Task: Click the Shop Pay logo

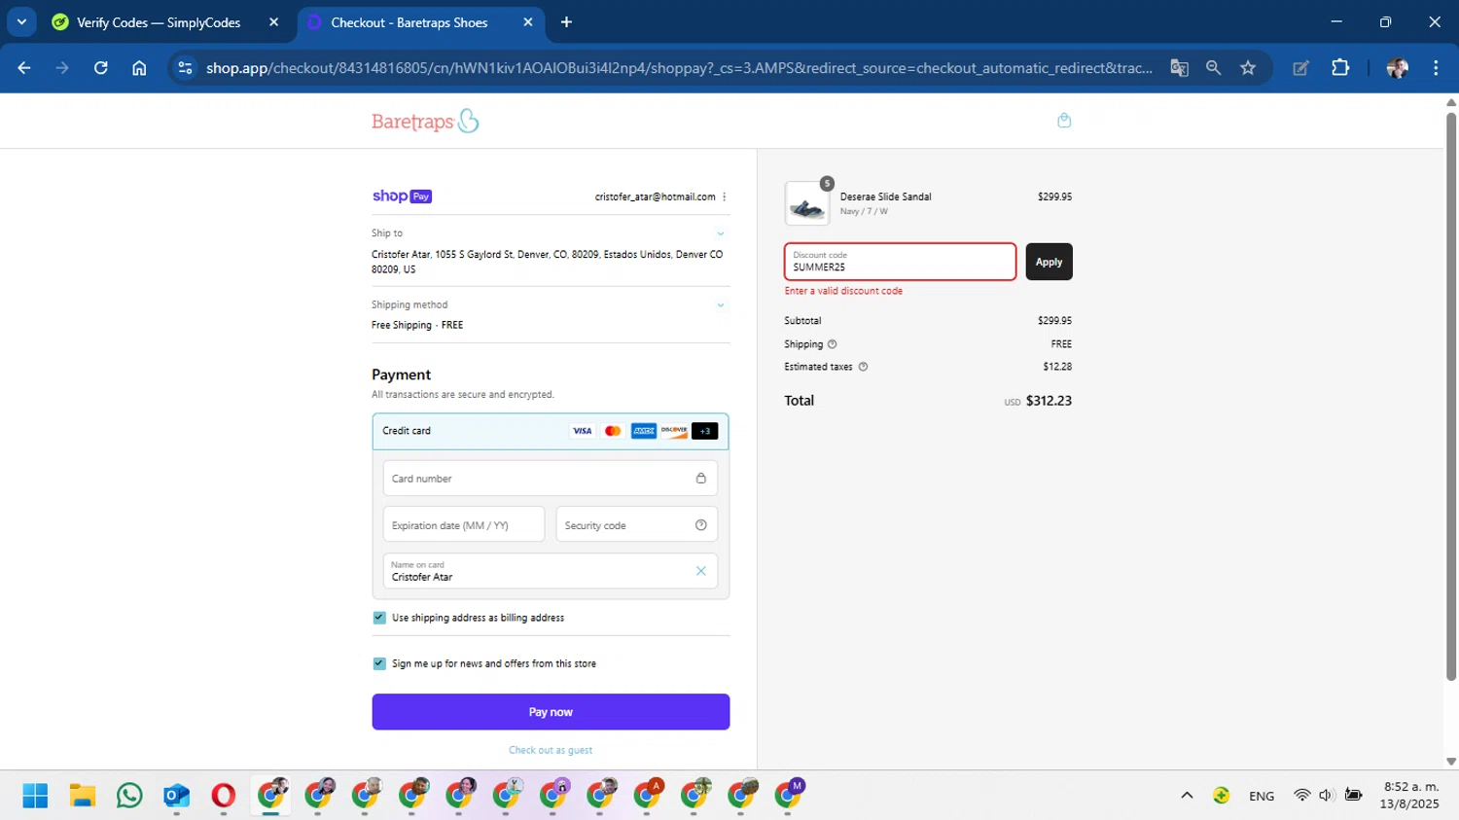Action: [x=402, y=196]
